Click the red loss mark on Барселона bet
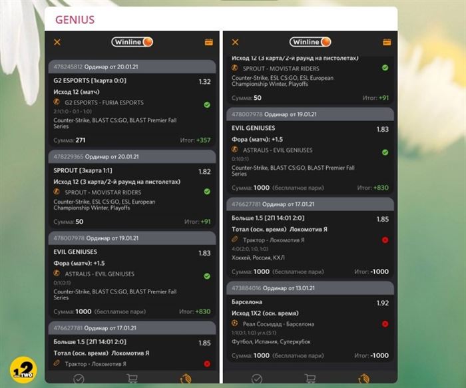Viewport: 466px width, 388px height. [x=385, y=324]
